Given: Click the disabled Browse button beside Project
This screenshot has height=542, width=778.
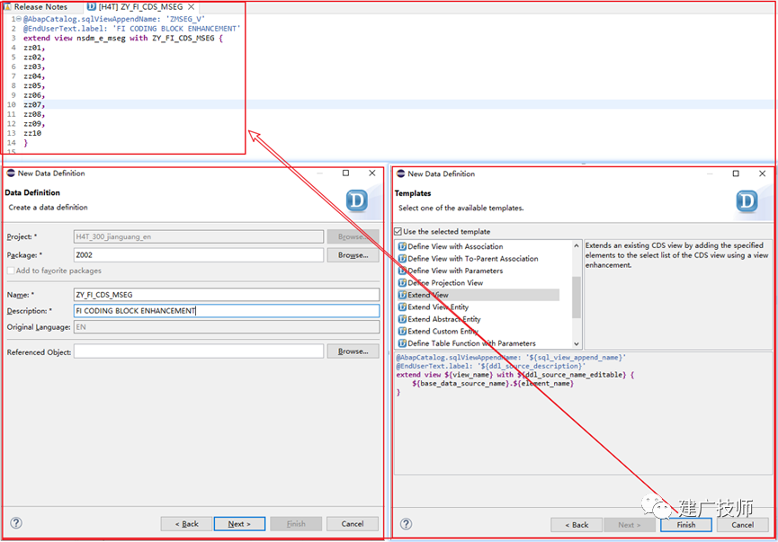Looking at the screenshot, I should pyautogui.click(x=353, y=237).
